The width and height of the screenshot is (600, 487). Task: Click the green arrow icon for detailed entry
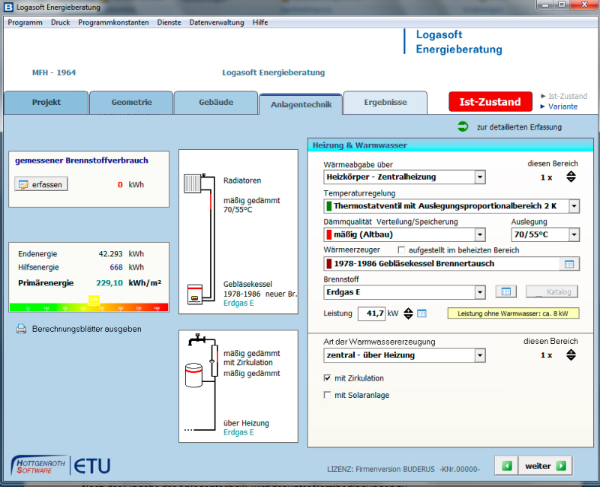[x=463, y=127]
